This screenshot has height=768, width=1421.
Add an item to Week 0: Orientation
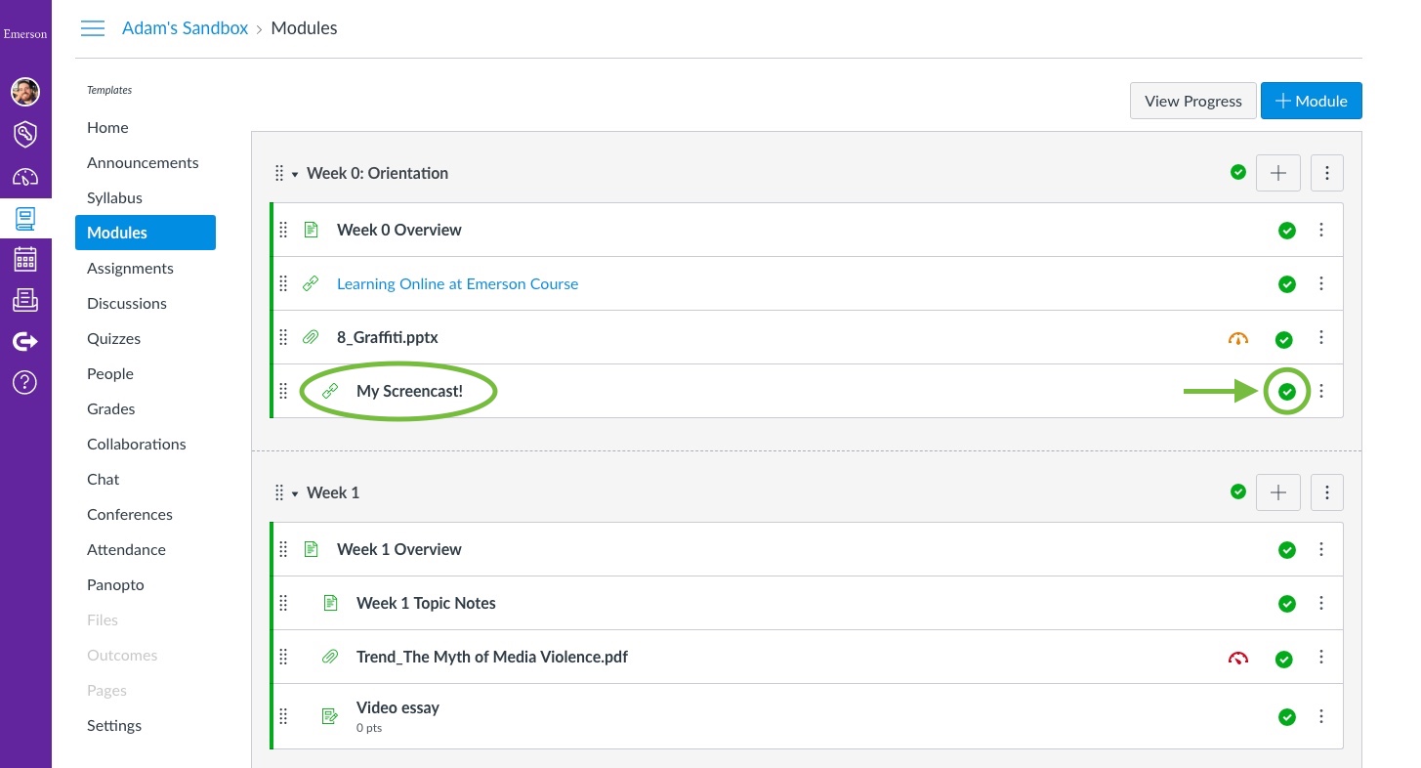click(1278, 173)
